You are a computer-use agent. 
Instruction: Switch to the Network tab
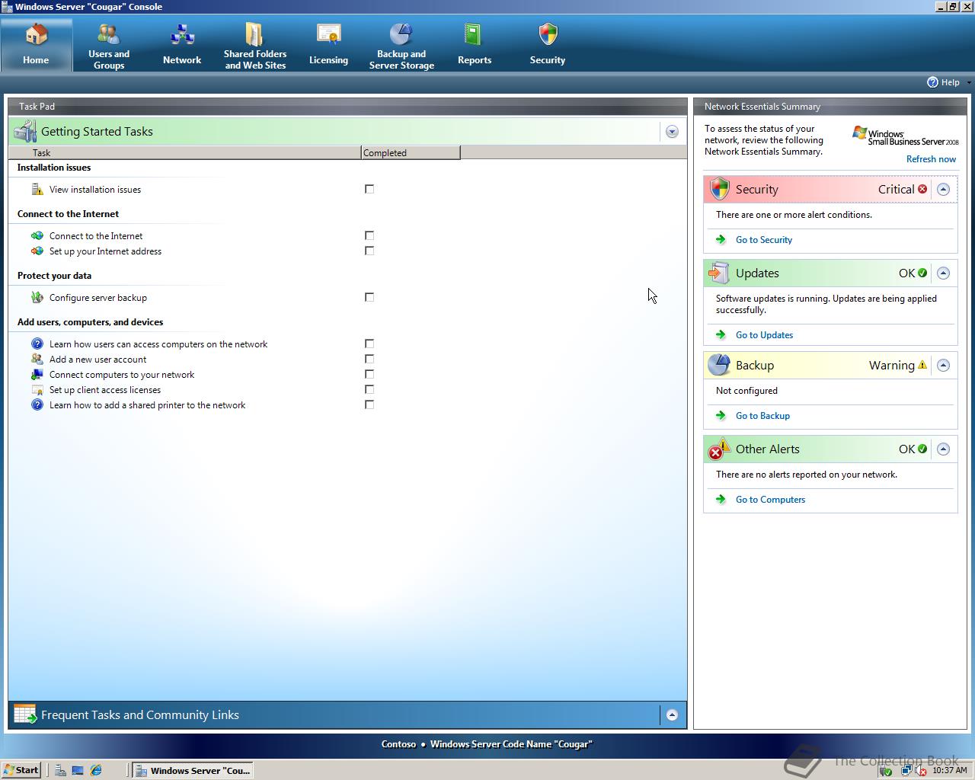(182, 45)
